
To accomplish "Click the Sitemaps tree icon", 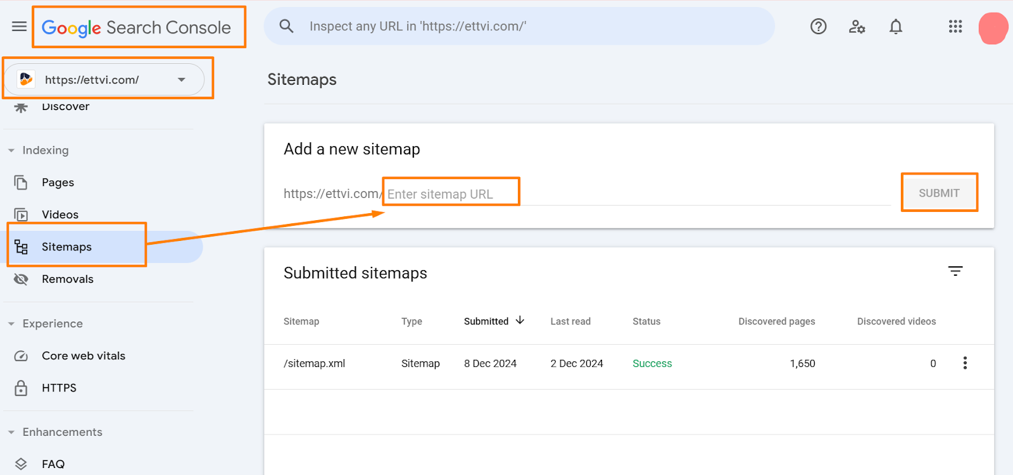I will pos(21,247).
